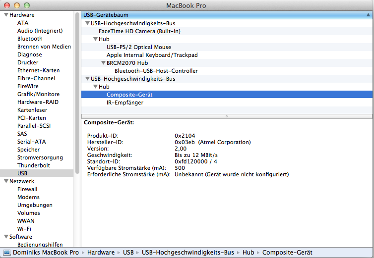
Task: Open Firewall under Netzwerk
Action: tap(27, 189)
